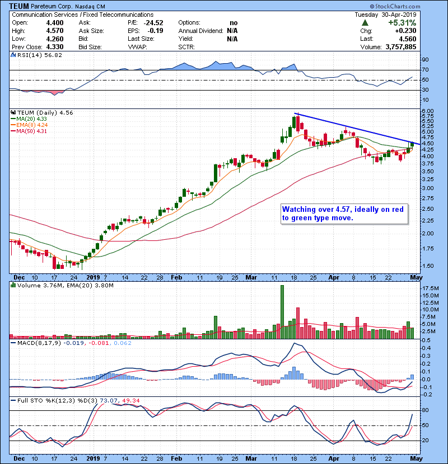
Task: Click the Bid Size: label
Action: (x=90, y=47)
